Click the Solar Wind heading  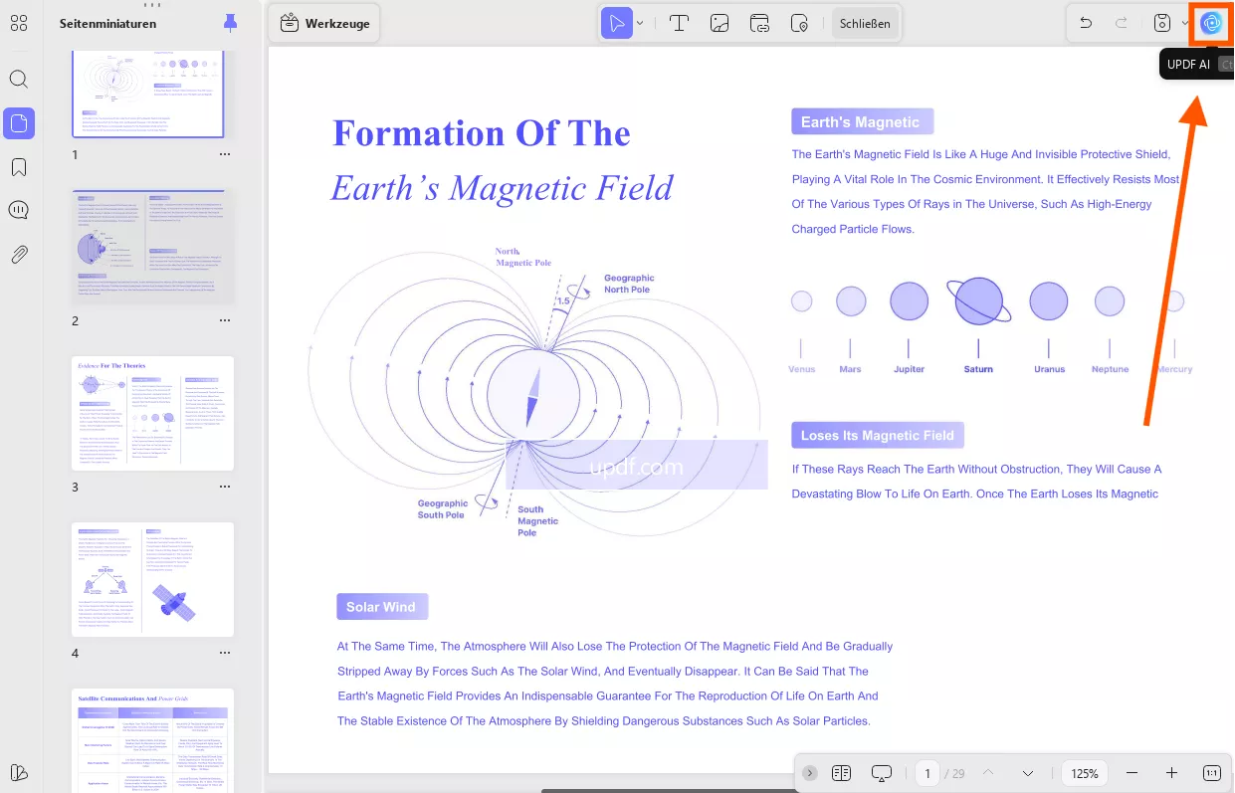click(382, 607)
